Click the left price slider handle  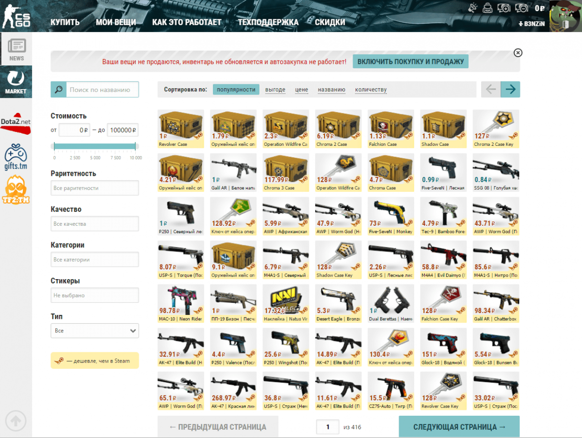pyautogui.click(x=54, y=146)
